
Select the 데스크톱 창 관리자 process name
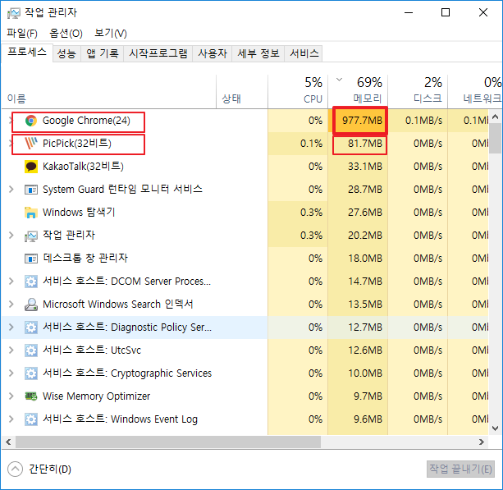click(85, 259)
